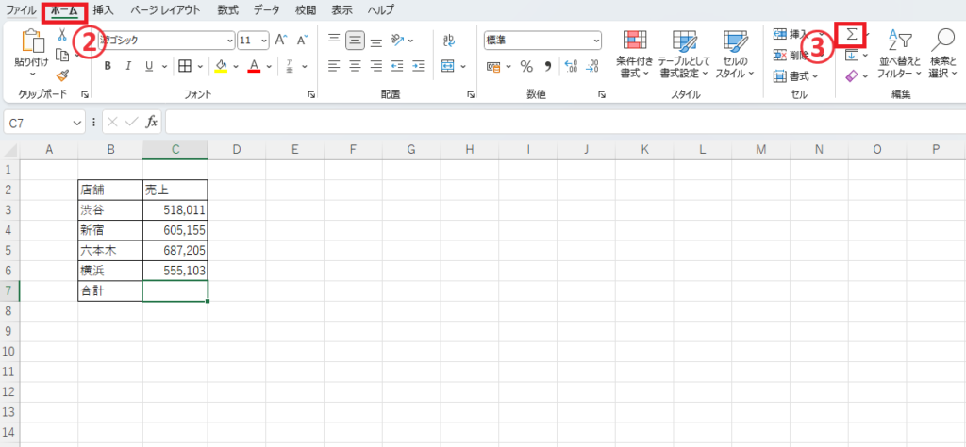
Task: Toggle wrap text (ab) button
Action: [448, 40]
